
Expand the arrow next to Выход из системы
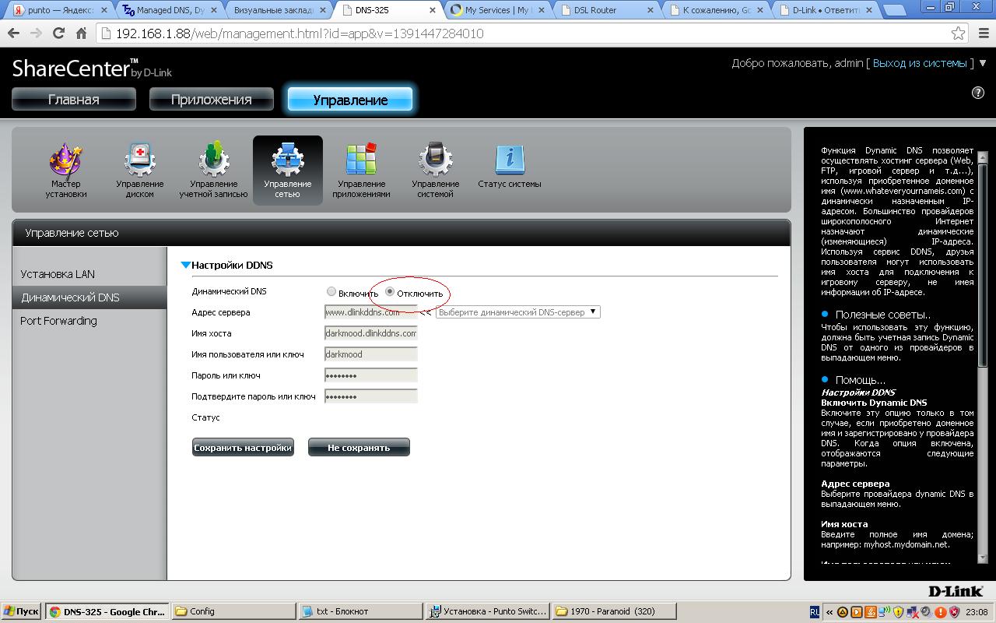(x=982, y=63)
